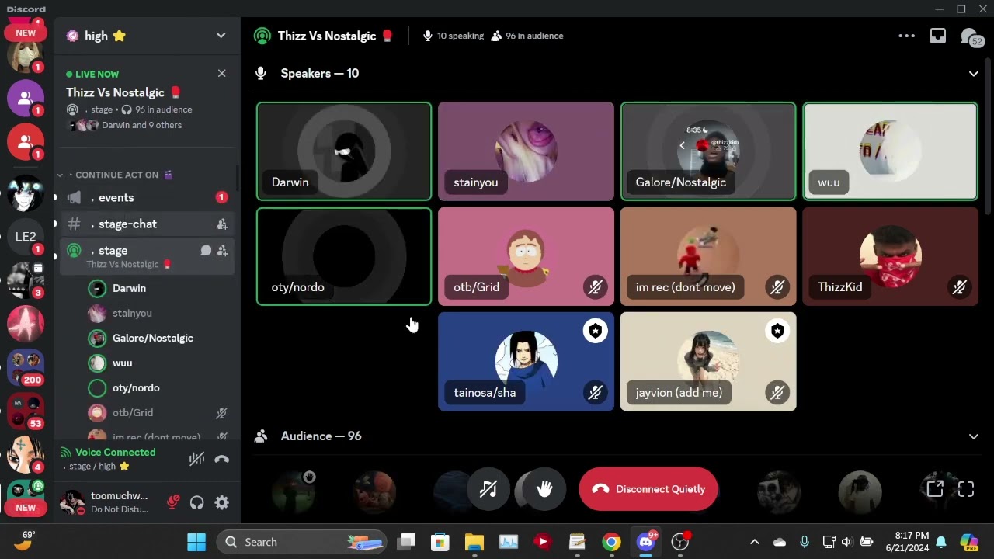Show hidden system tray icons

[x=754, y=542]
